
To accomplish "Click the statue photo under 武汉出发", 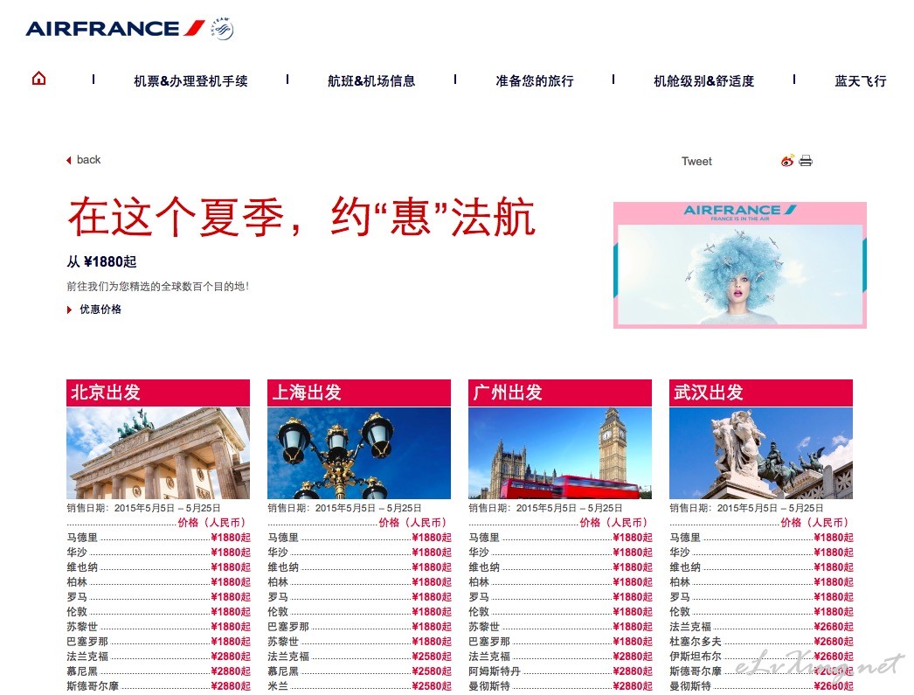I will (761, 453).
